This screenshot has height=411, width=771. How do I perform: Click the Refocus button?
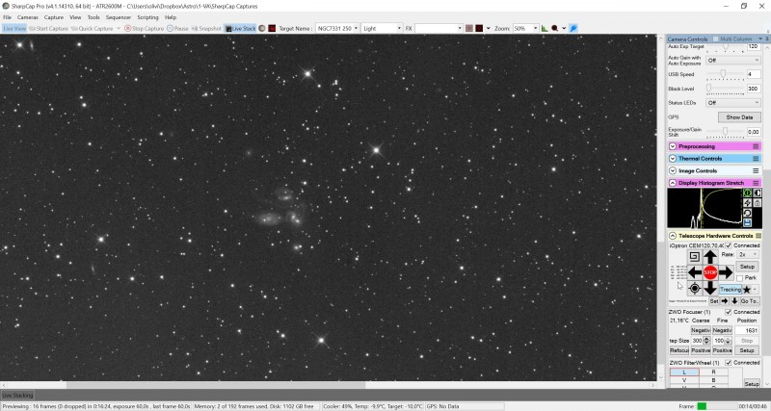679,350
